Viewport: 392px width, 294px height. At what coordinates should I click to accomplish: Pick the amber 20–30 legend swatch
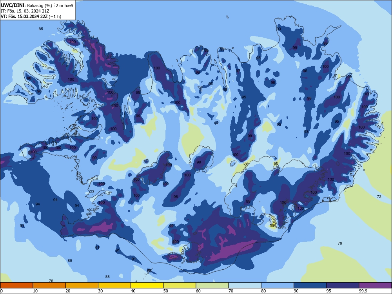point(82,285)
